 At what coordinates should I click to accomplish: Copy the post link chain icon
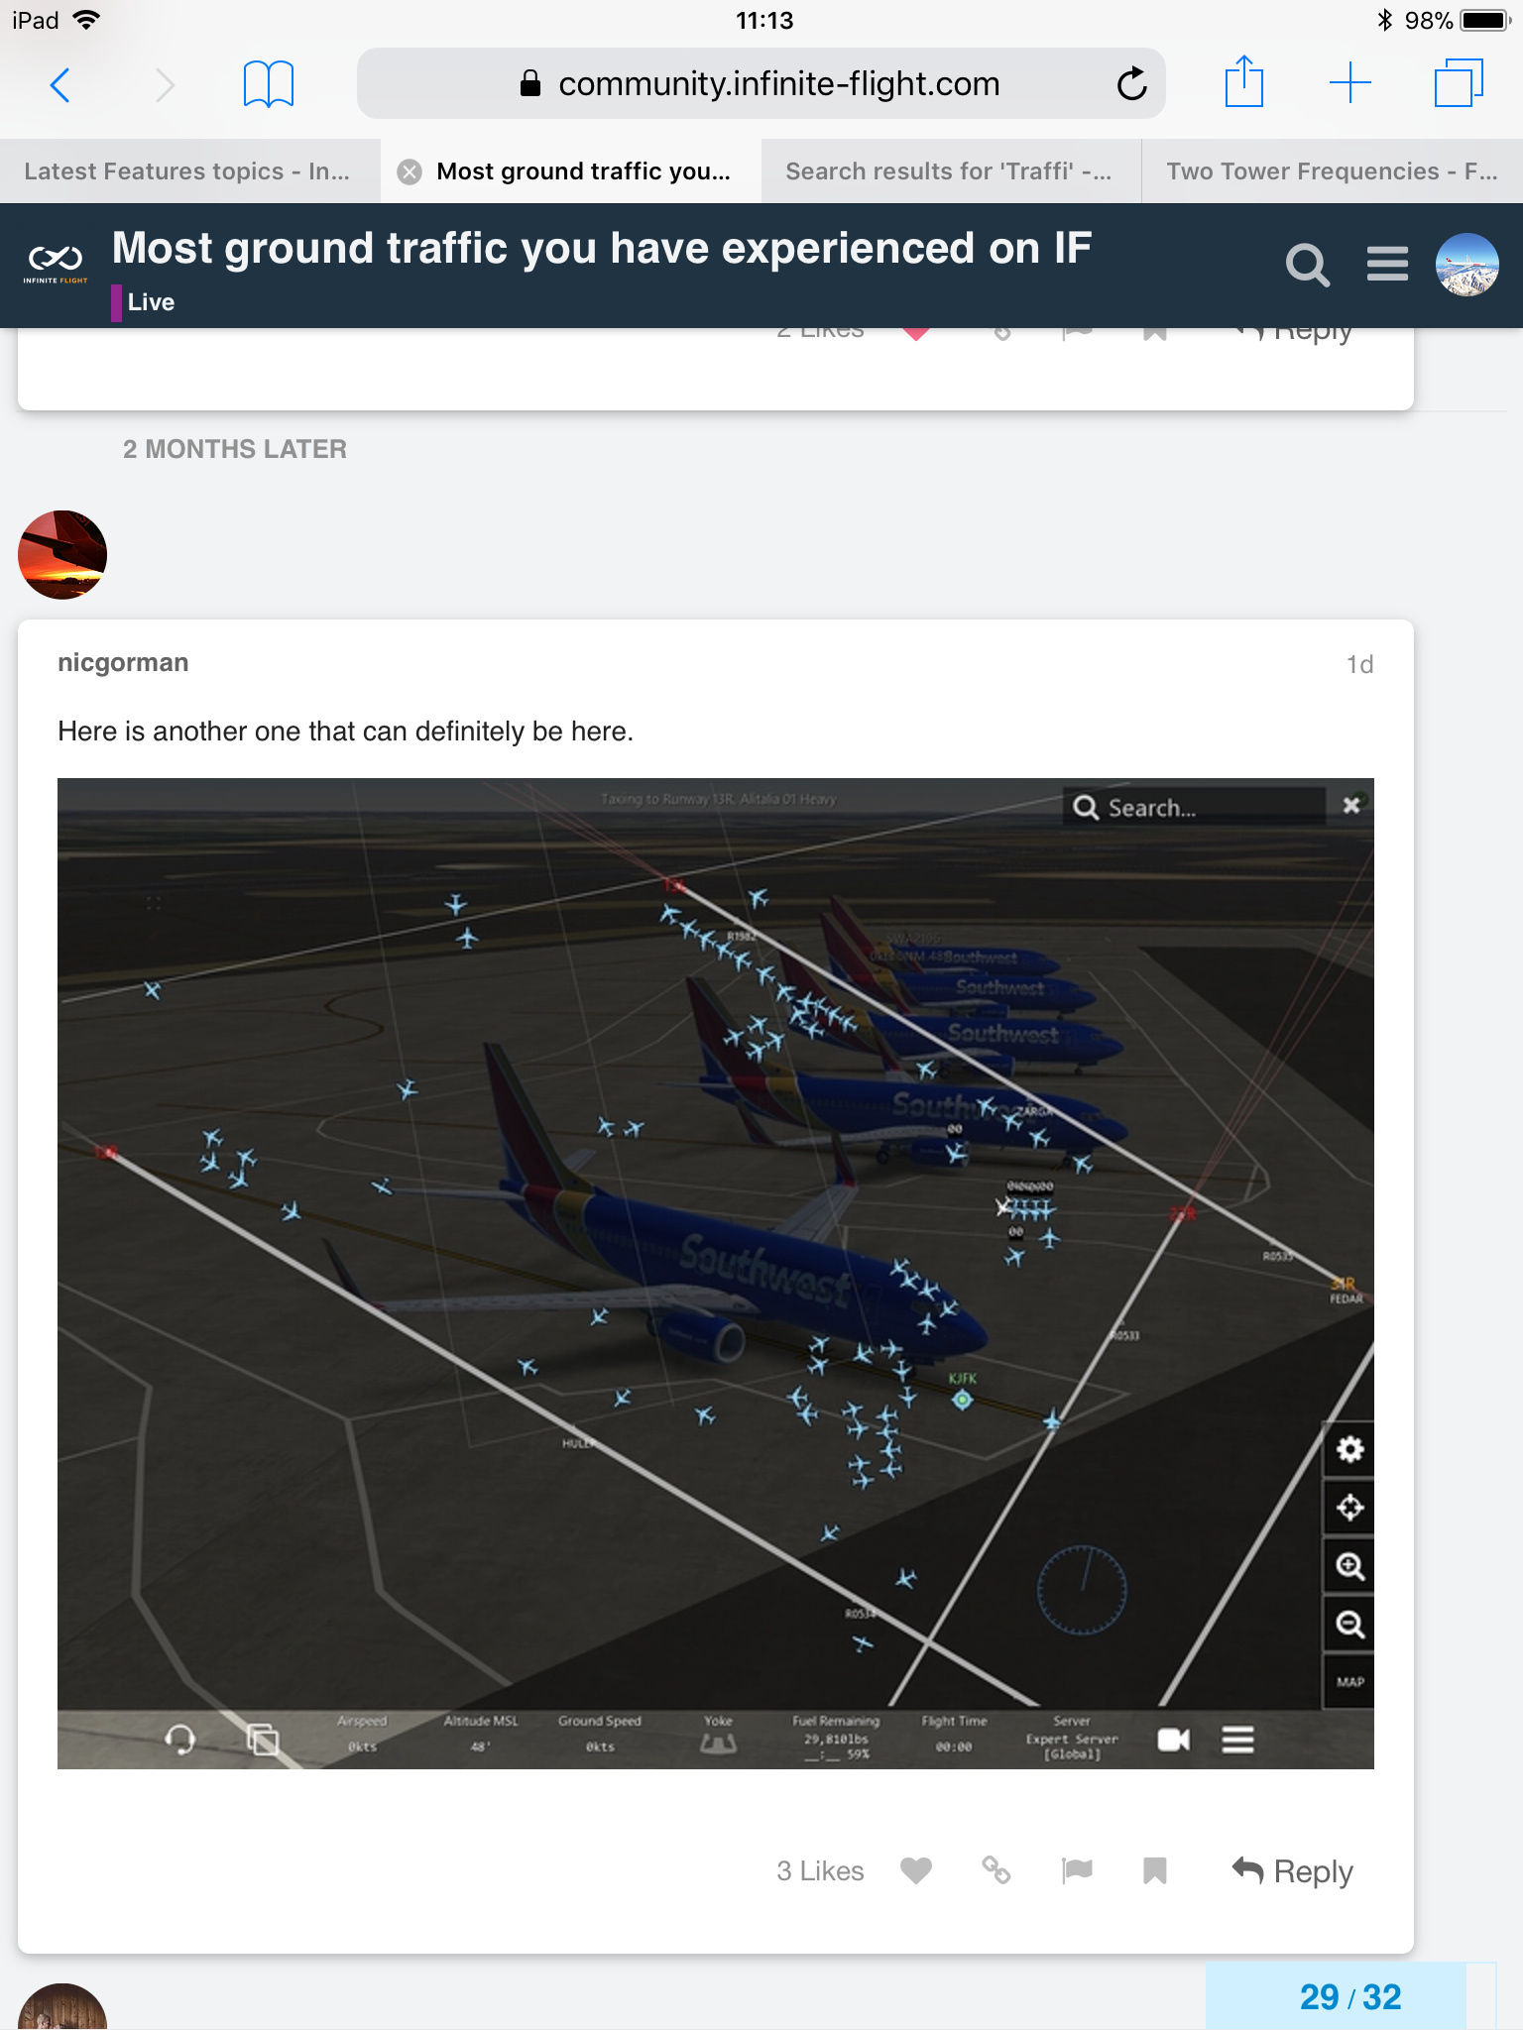996,1870
